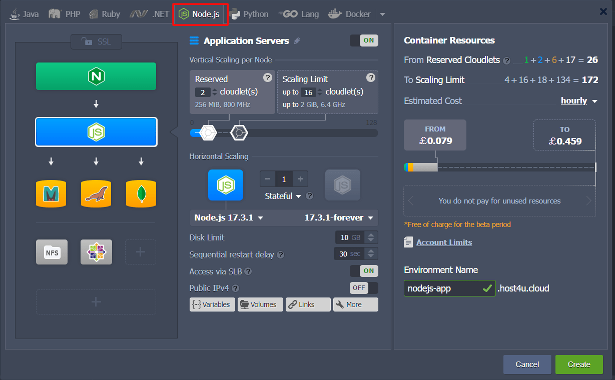Image resolution: width=615 pixels, height=380 pixels.
Task: Open the Account Limits link
Action: coord(443,242)
